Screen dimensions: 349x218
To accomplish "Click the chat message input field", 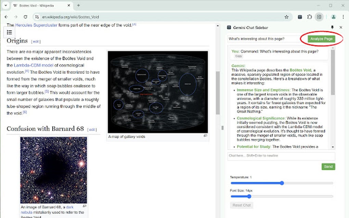I will pyautogui.click(x=281, y=156).
